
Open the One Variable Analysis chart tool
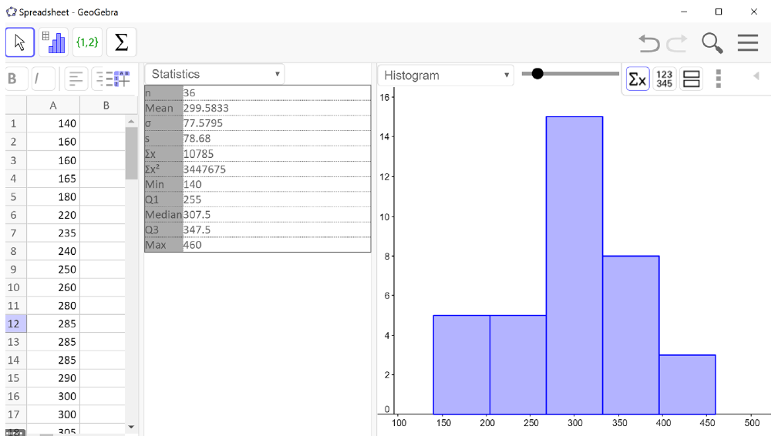point(53,42)
